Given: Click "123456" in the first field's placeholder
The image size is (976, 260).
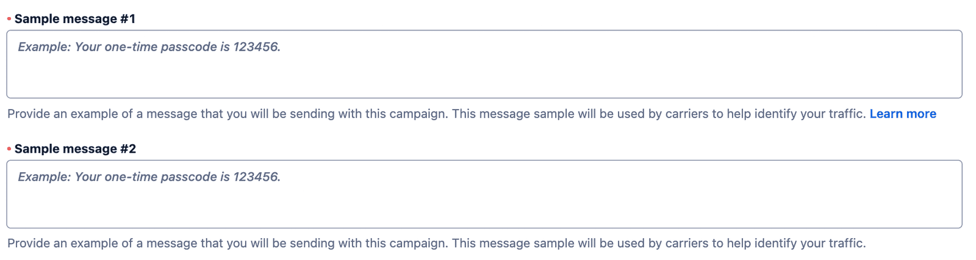Looking at the screenshot, I should 256,47.
